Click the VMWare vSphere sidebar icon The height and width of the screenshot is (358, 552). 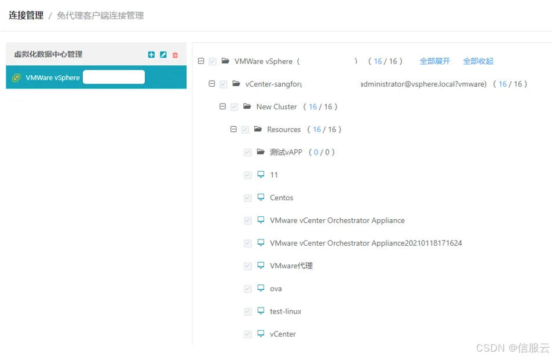click(x=16, y=77)
